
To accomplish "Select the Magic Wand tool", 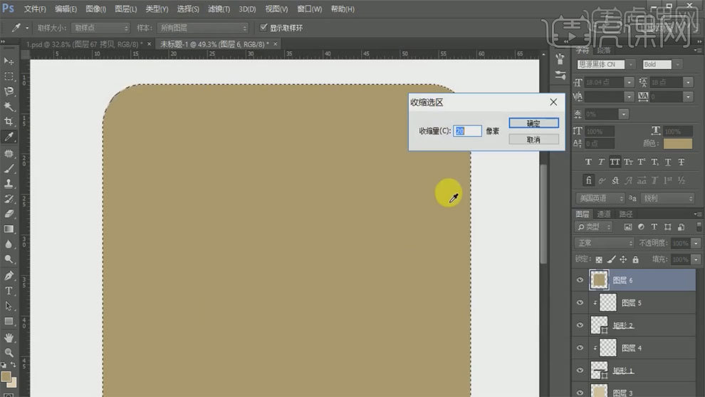I will [9, 106].
